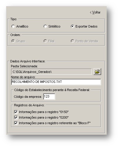Click the Nome do arquivo label
This screenshot has height=147, width=119.
tap(23, 77)
